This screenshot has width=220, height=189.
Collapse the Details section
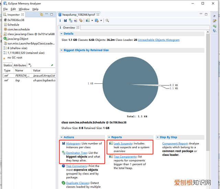tap(62, 34)
